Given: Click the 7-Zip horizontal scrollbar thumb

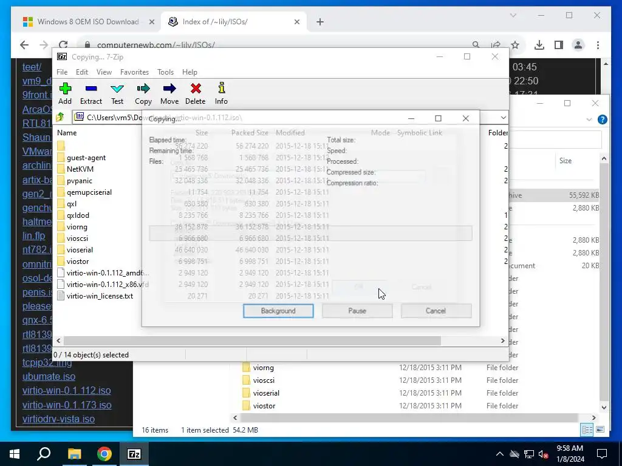Looking at the screenshot, I should (252, 341).
